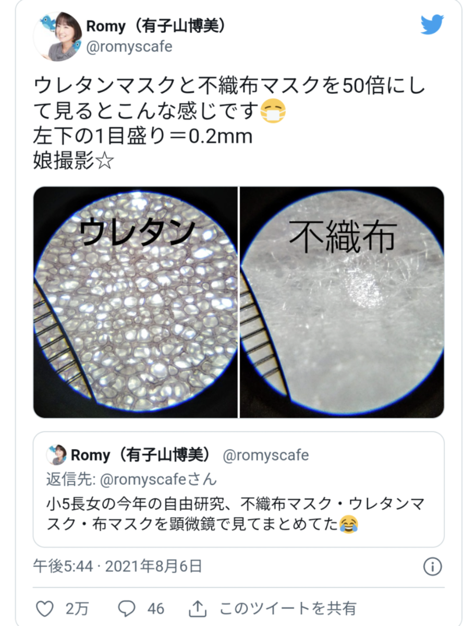Click the timestamp 午後5:44 · 2021年8月6日

pos(117,566)
